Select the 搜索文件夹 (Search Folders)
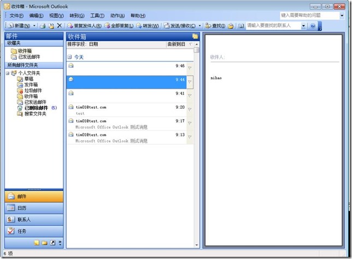The image size is (352, 259). point(32,114)
